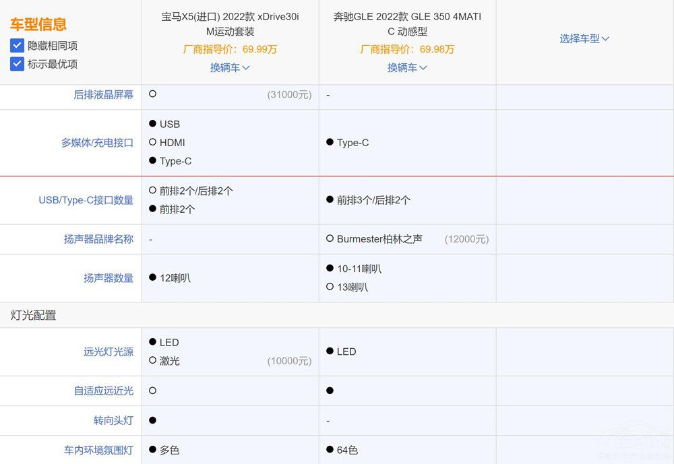Click the 转向头灯 parameter link
Image resolution: width=674 pixels, height=464 pixels.
coord(113,420)
